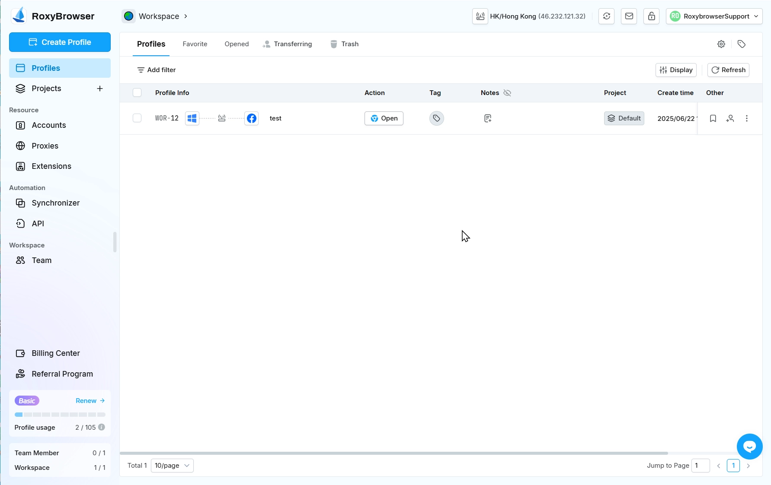Toggle Notes column visibility eye icon
This screenshot has width=771, height=485.
507,93
